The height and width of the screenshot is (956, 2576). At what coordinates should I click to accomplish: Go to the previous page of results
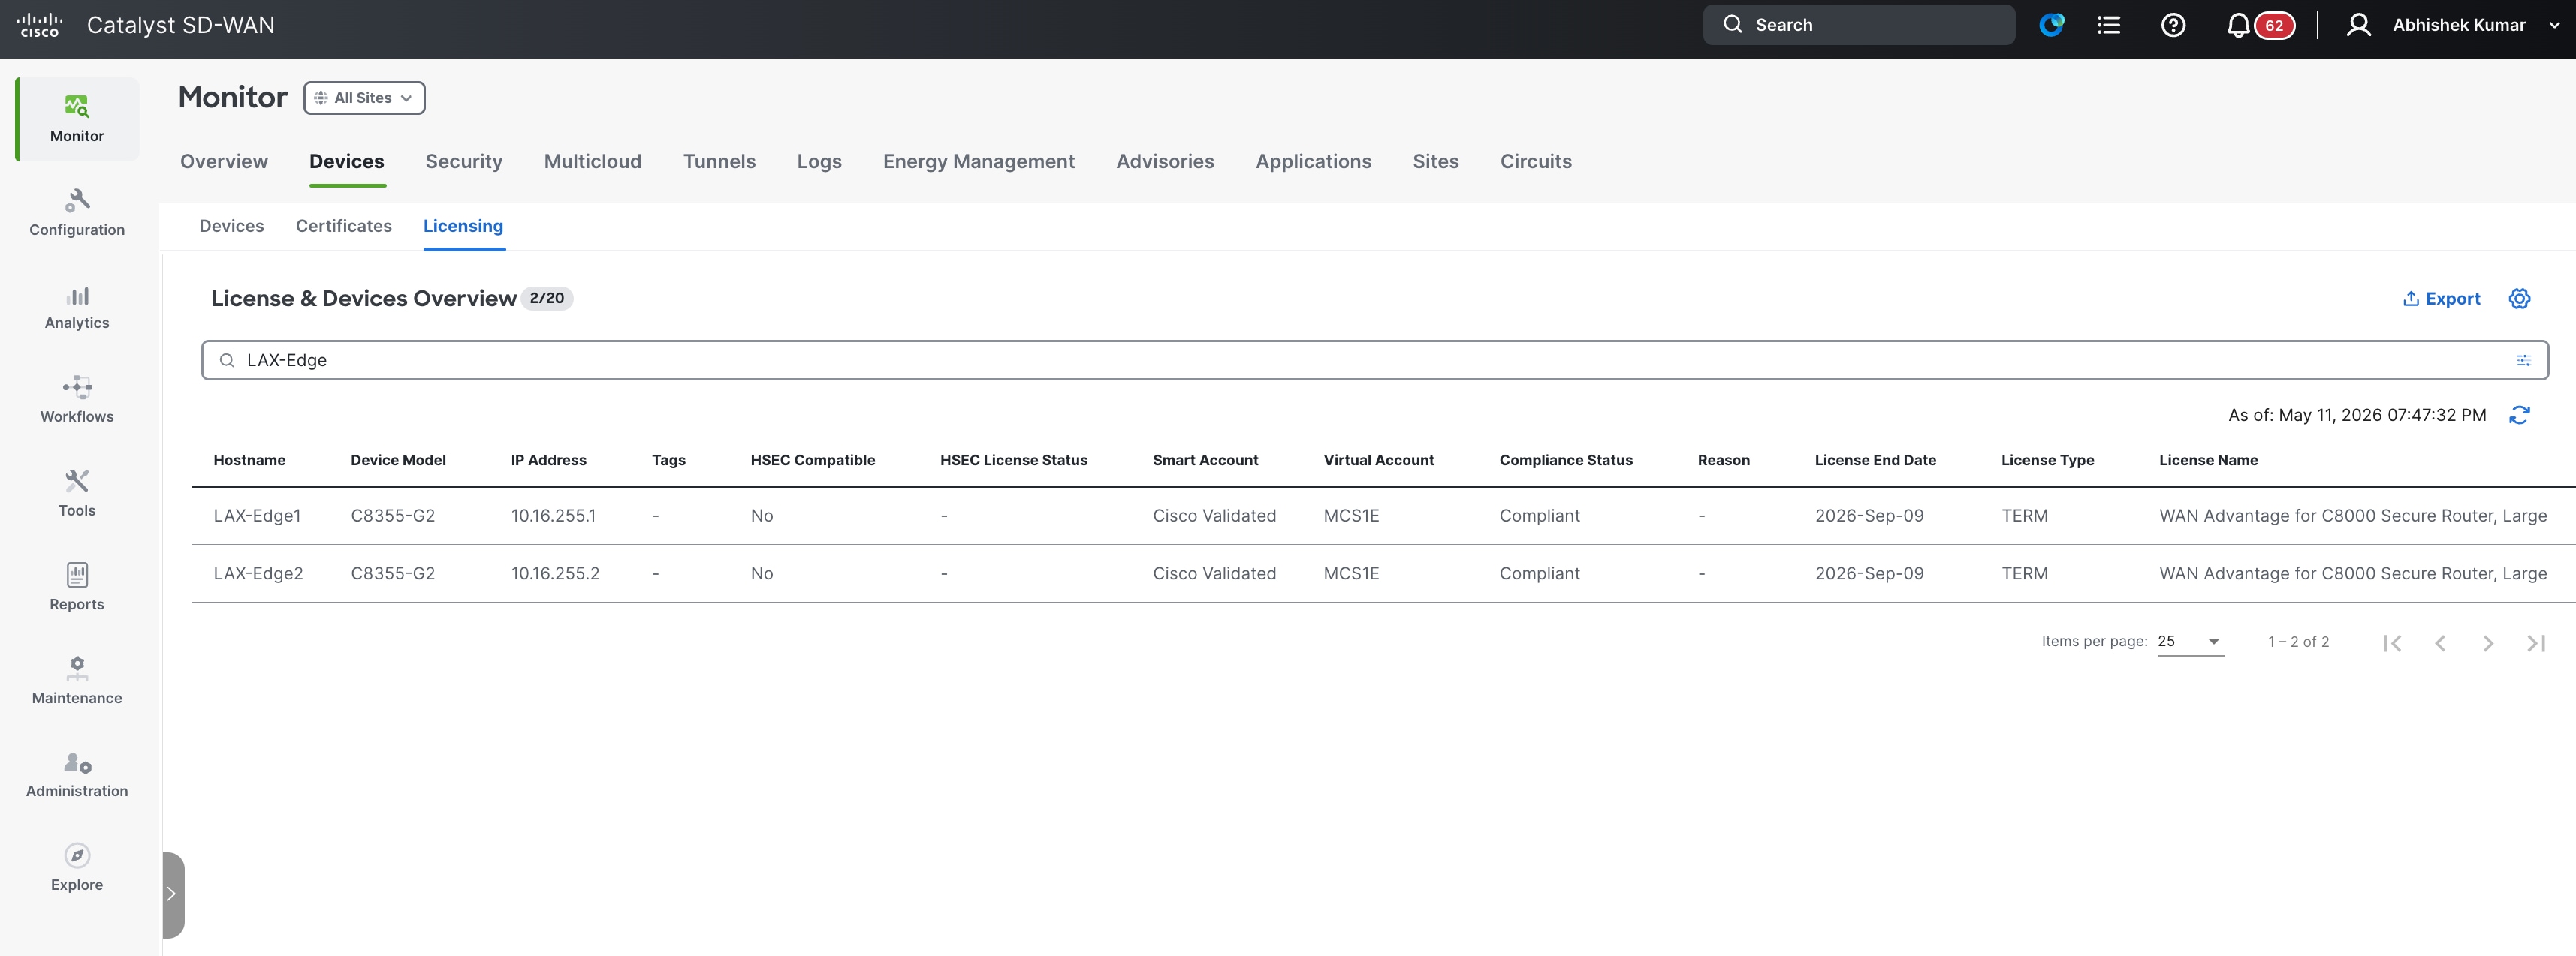tap(2440, 642)
